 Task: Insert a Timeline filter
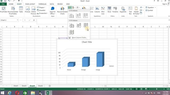(x=115, y=10)
